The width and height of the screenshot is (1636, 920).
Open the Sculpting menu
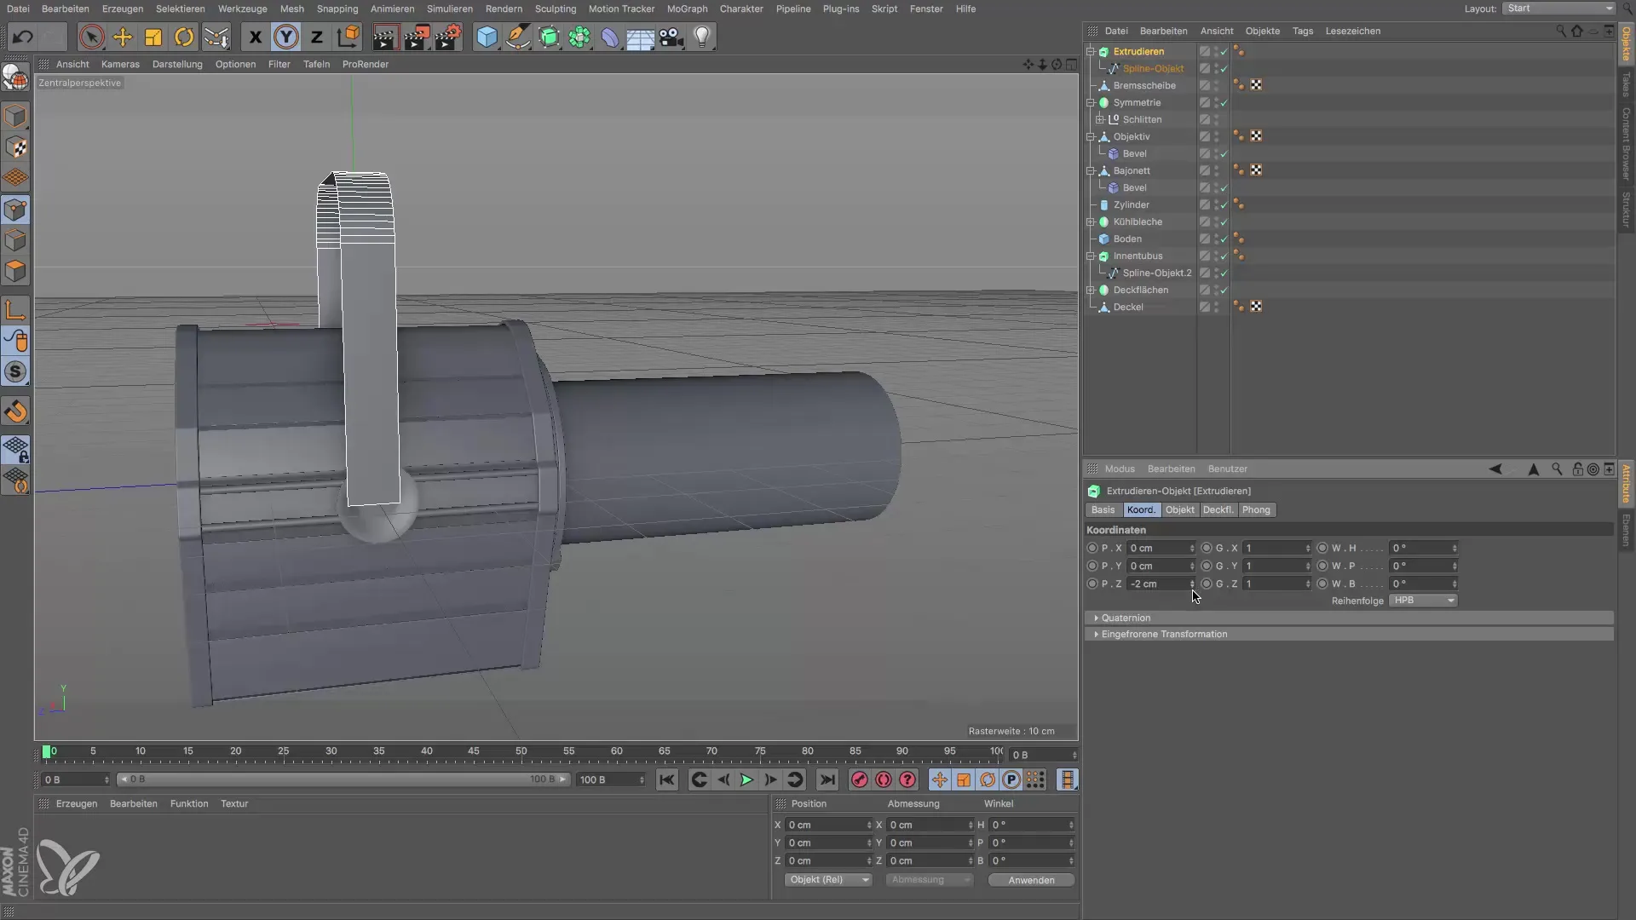(556, 9)
